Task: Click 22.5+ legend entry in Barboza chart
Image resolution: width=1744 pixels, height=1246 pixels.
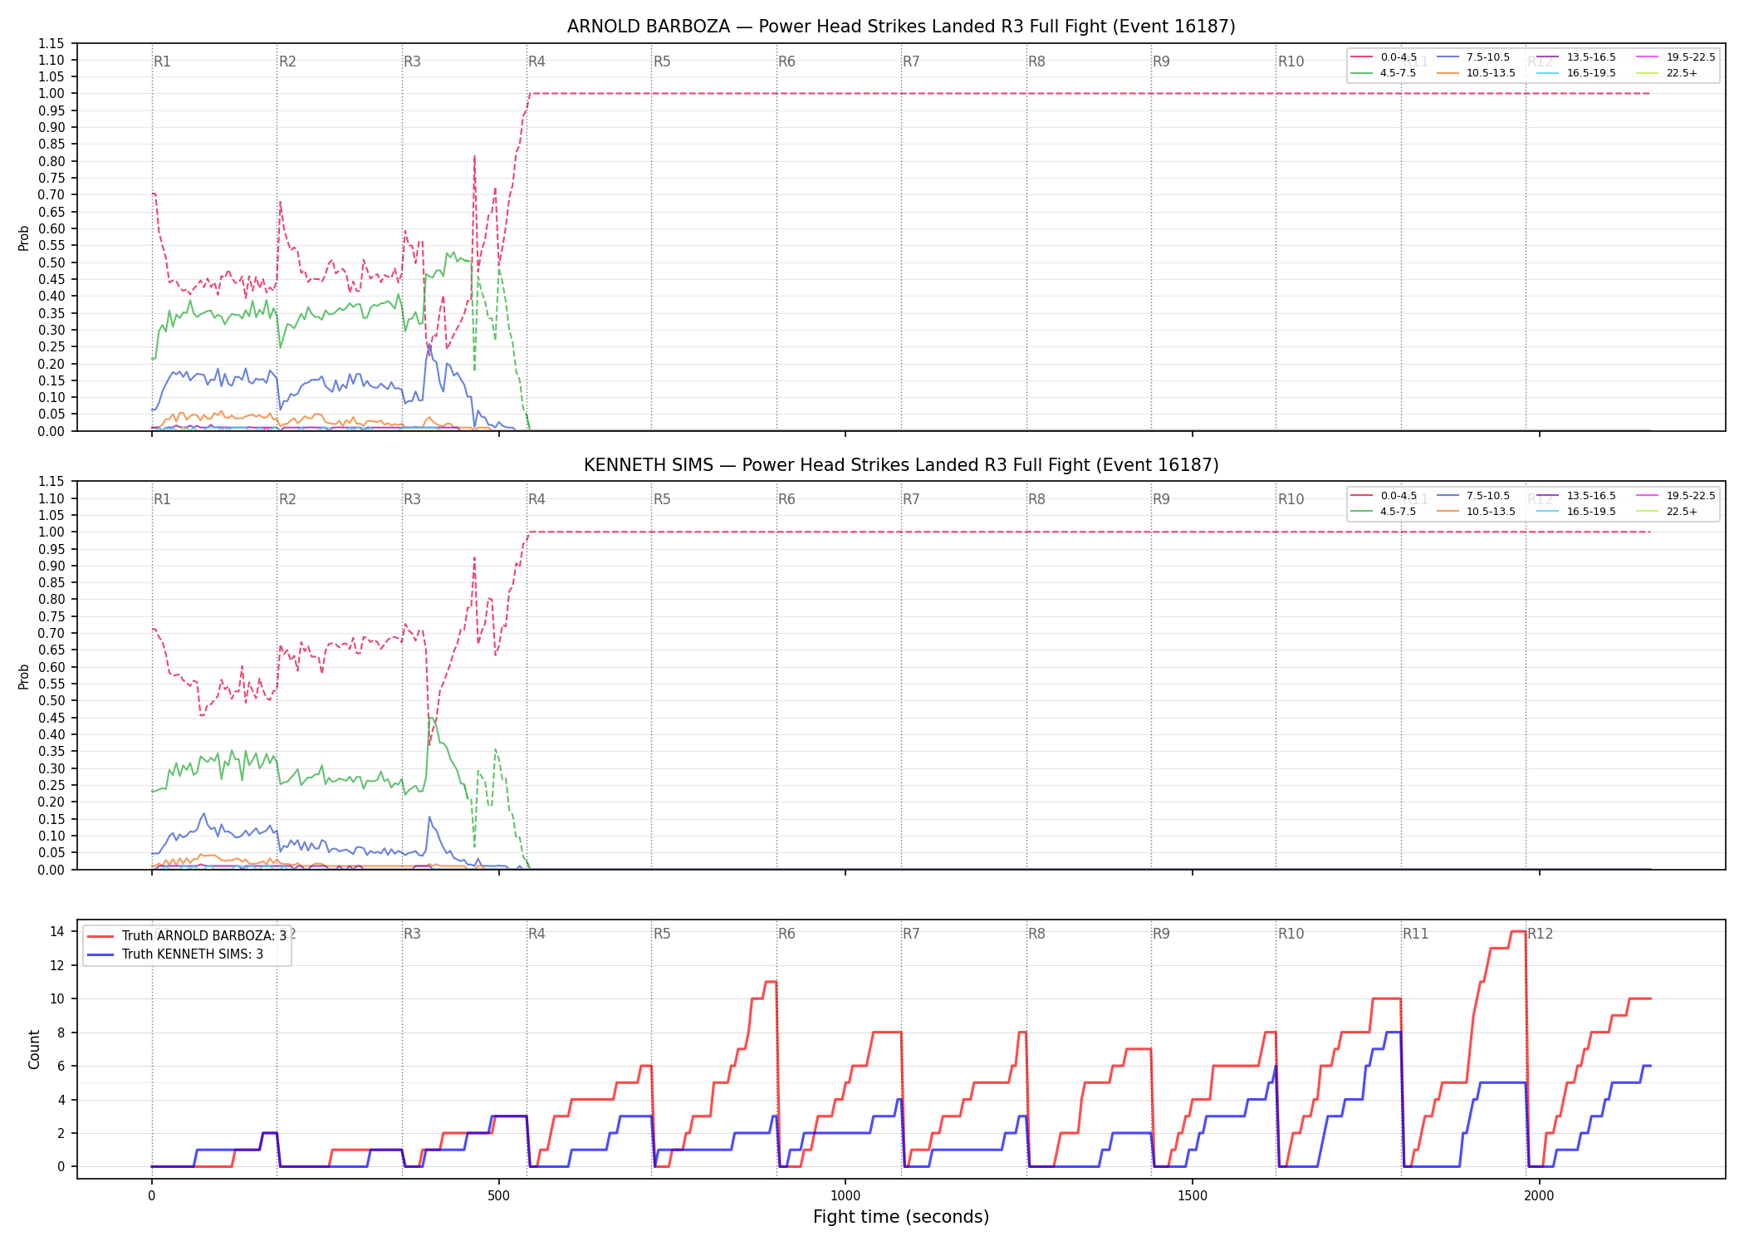Action: click(x=1667, y=73)
